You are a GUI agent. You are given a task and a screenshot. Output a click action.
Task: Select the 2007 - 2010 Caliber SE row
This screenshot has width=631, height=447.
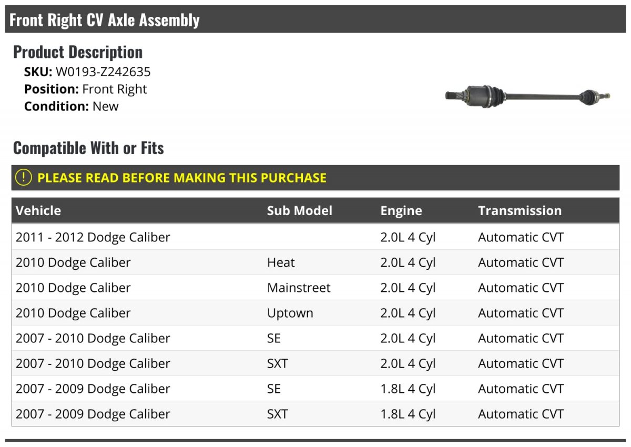[93, 338]
